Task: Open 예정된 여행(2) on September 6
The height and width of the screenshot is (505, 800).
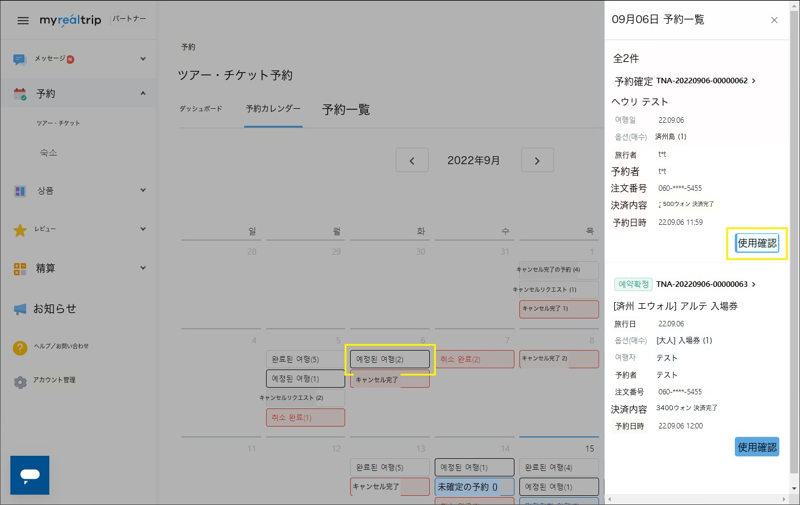Action: (390, 359)
